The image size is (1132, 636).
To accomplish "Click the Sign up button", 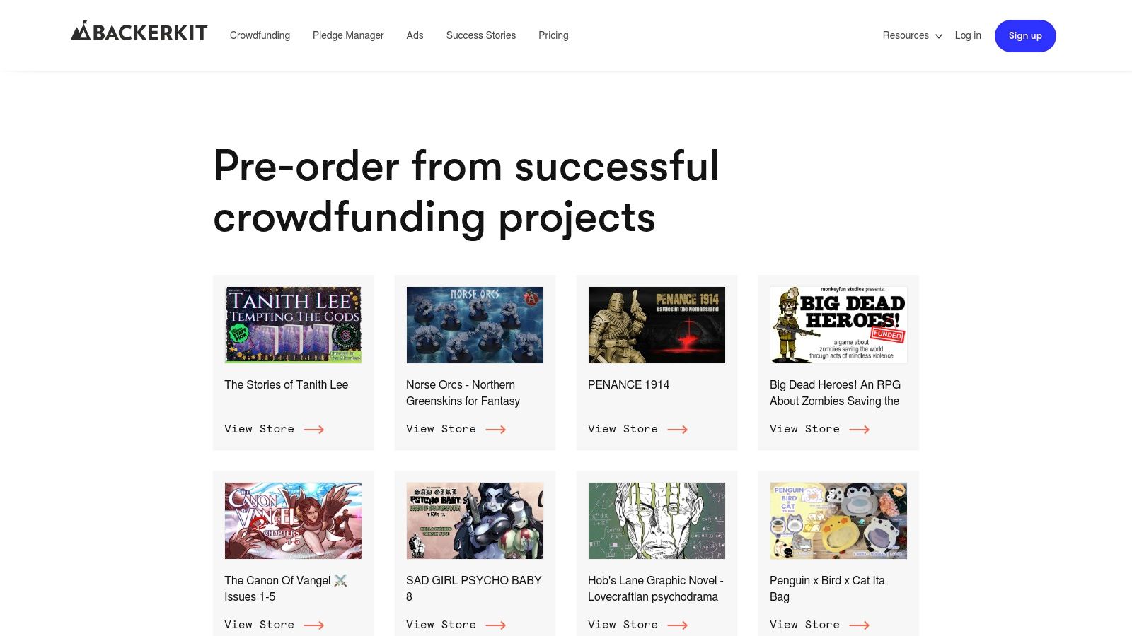I will point(1025,36).
